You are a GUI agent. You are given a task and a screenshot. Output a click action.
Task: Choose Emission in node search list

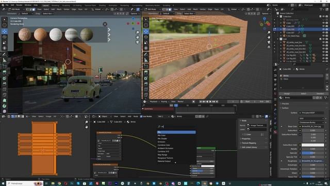pyautogui.click(x=176, y=142)
